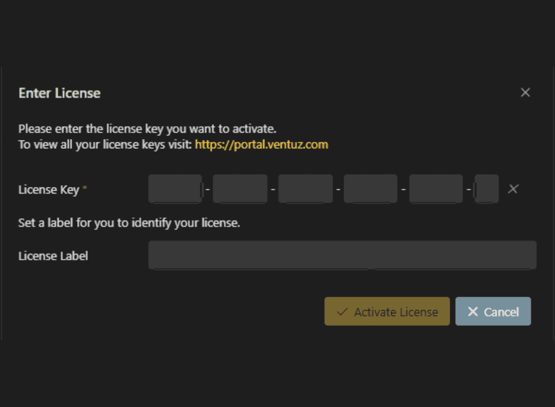Cancel the license entry dialog
This screenshot has height=407, width=555.
point(493,312)
